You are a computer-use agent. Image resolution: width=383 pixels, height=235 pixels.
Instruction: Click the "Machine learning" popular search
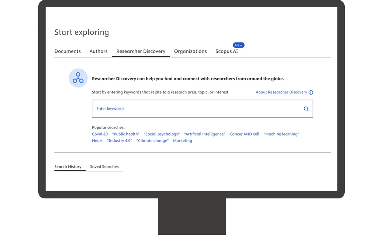click(281, 134)
